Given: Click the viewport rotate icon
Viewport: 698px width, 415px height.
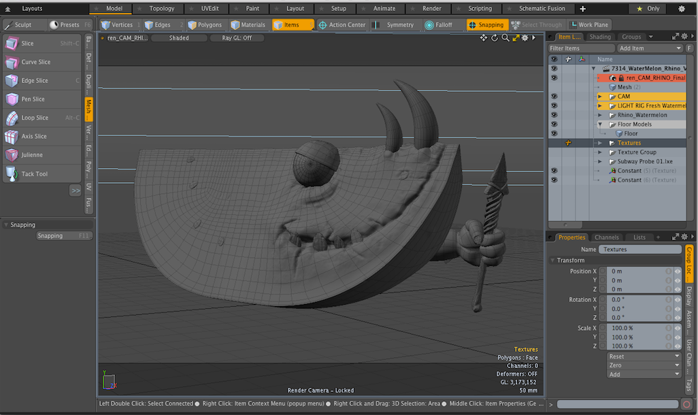Looking at the screenshot, I should (x=495, y=38).
